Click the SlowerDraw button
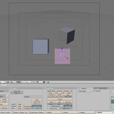The image size is (114, 114). tap(28, 106)
